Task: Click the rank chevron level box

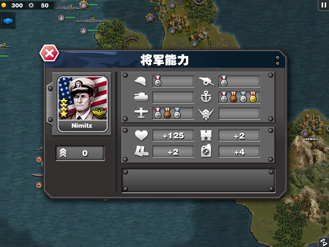Action: point(80,153)
